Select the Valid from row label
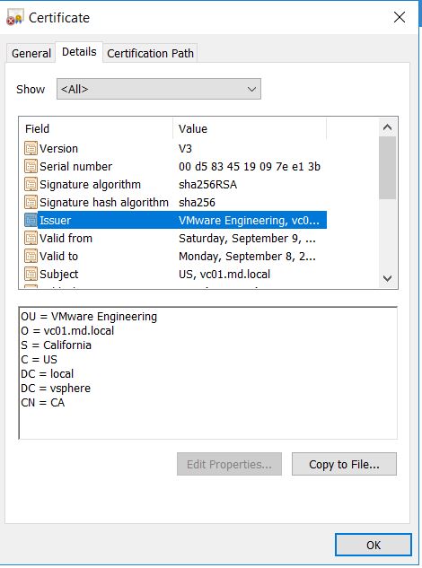 tap(66, 239)
